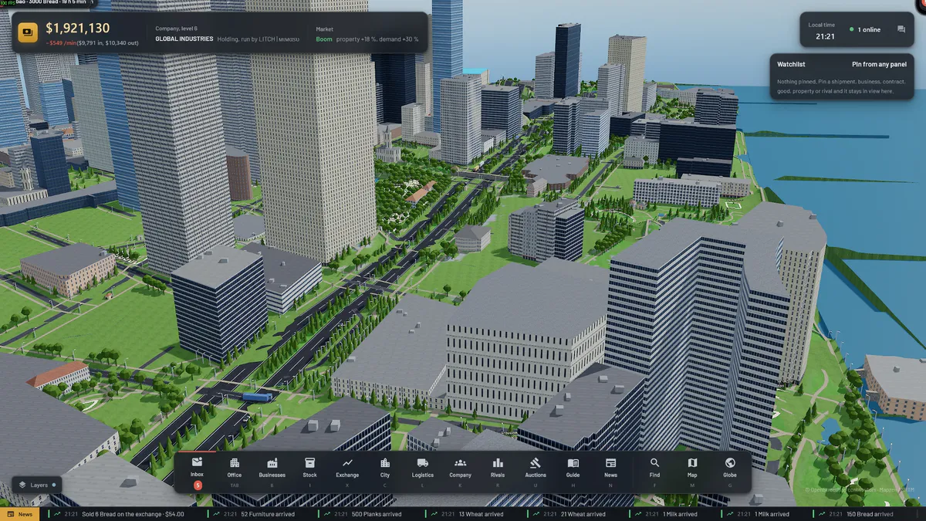The width and height of the screenshot is (926, 521).
Task: Open the chat icon beside 1 online
Action: 901,29
